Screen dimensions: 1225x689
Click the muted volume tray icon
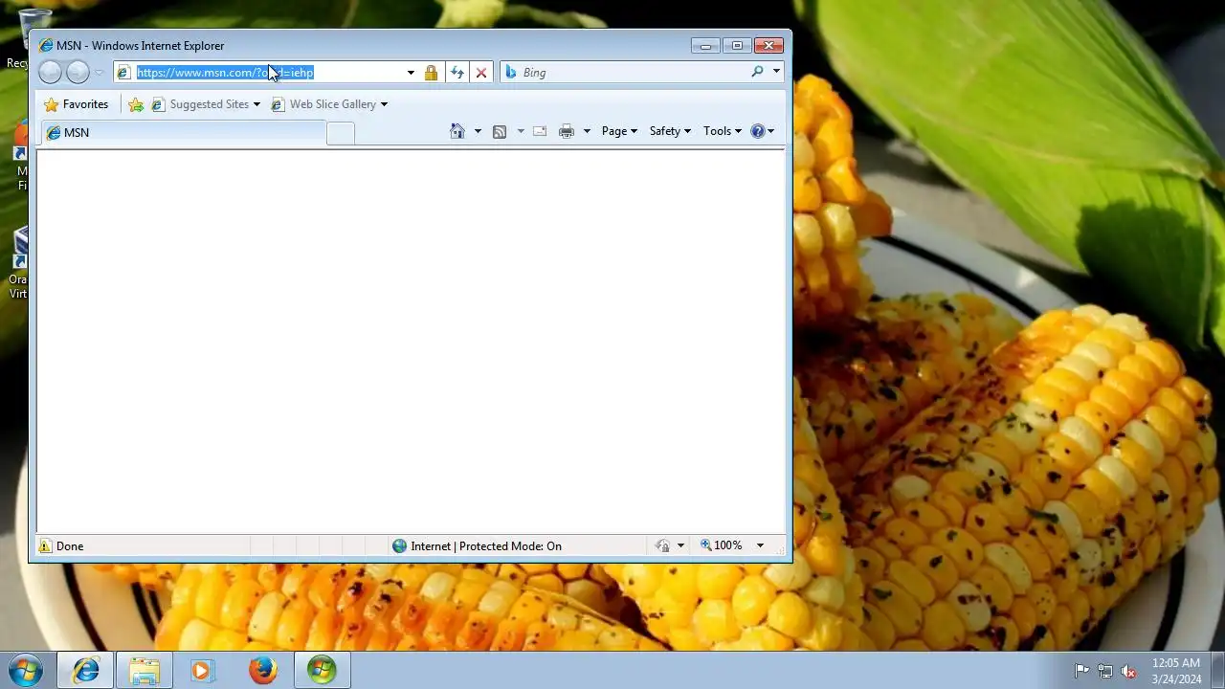(x=1129, y=671)
